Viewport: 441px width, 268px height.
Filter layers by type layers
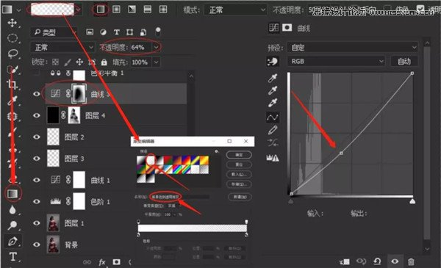pyautogui.click(x=116, y=32)
